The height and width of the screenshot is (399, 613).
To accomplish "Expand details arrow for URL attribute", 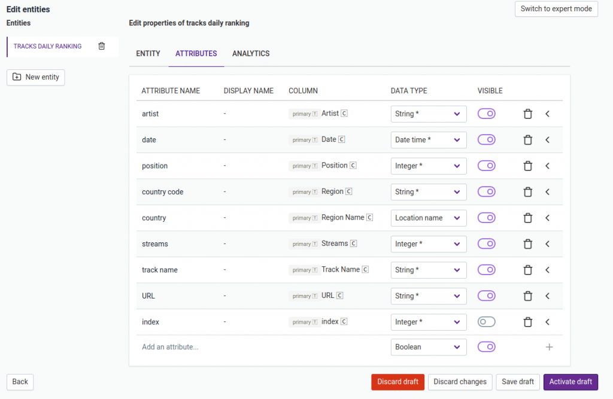I will tap(547, 296).
